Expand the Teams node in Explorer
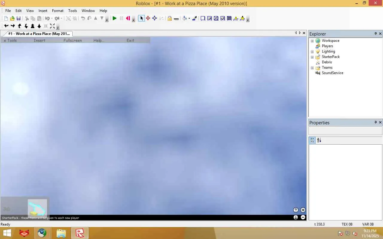Image resolution: width=383 pixels, height=239 pixels. 312,68
